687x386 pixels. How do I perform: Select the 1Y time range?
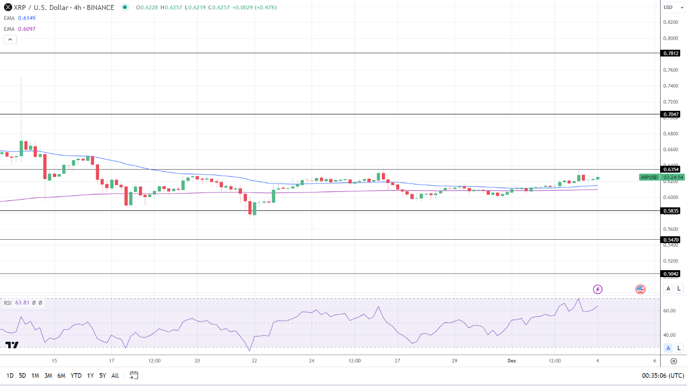click(x=90, y=376)
